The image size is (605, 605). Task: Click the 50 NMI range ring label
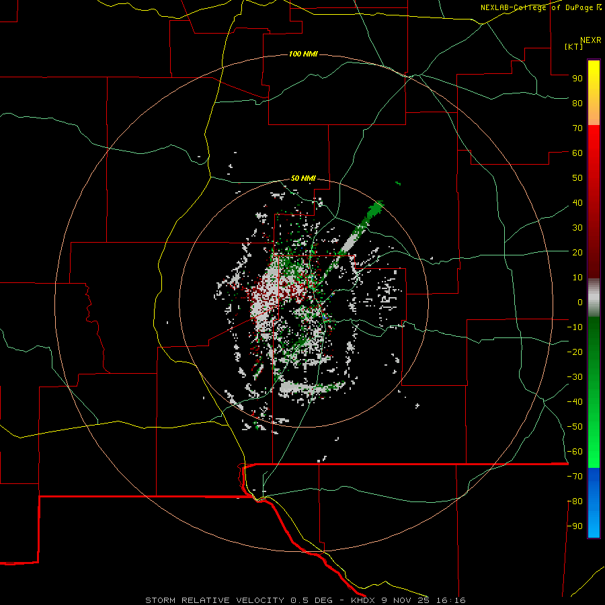tap(303, 178)
